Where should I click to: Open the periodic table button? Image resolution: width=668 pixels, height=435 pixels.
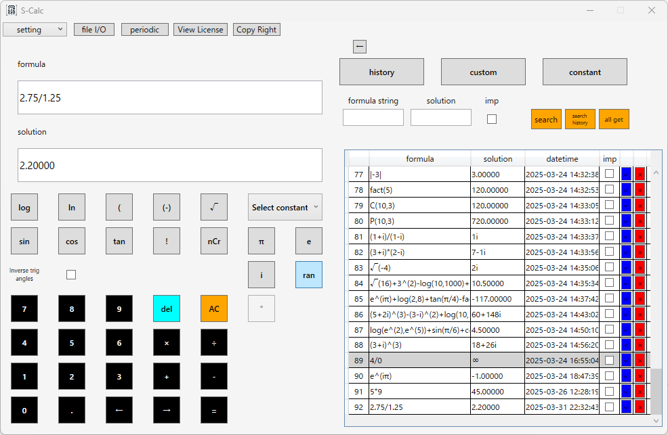point(144,29)
